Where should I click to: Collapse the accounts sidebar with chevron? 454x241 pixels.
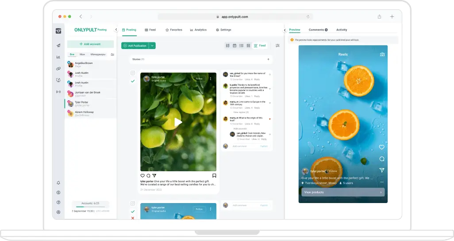coord(116,30)
